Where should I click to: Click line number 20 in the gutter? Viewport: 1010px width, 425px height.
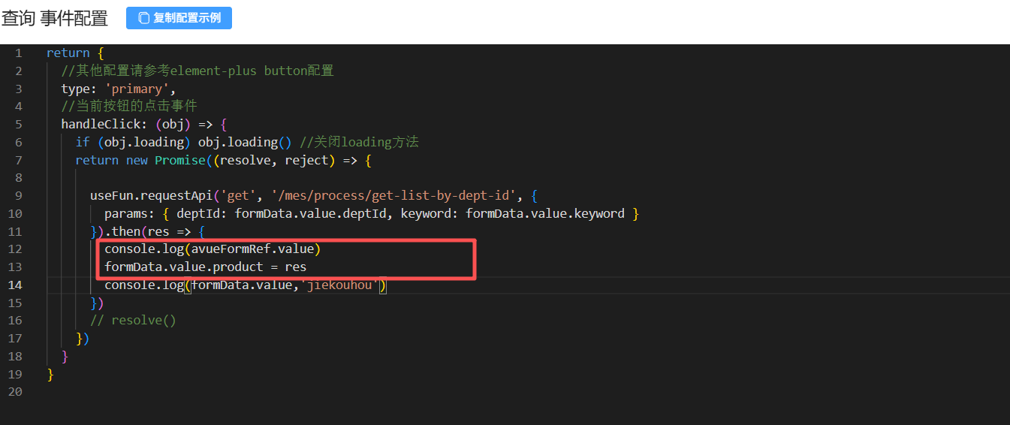(x=15, y=392)
